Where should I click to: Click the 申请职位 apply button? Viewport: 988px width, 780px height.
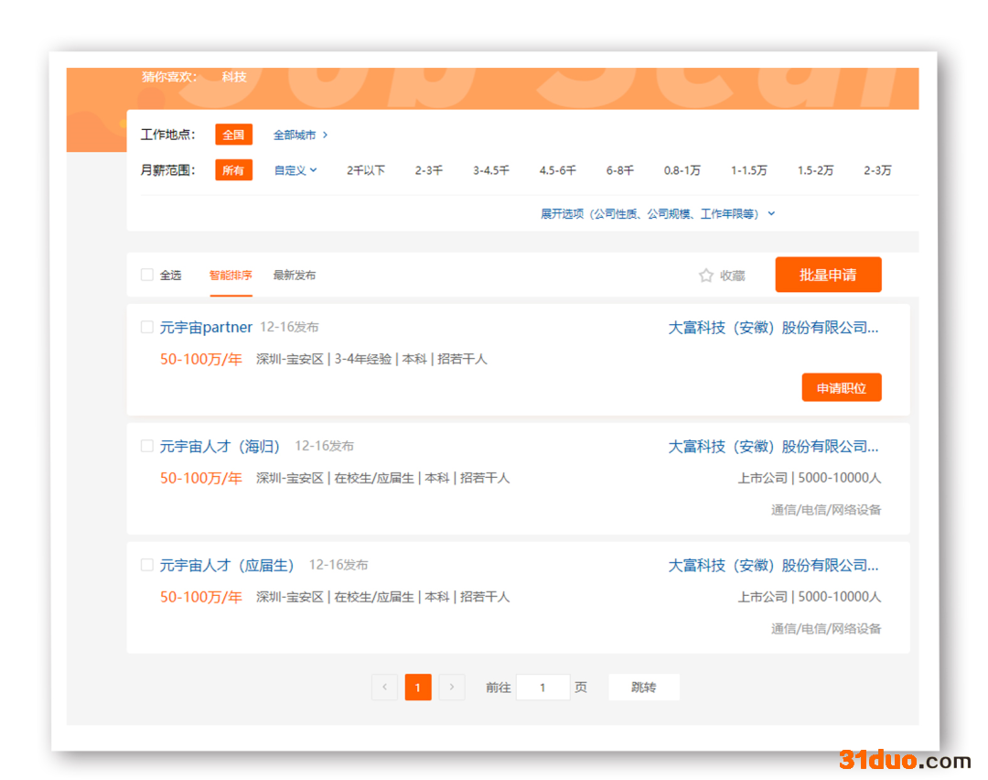(x=842, y=388)
